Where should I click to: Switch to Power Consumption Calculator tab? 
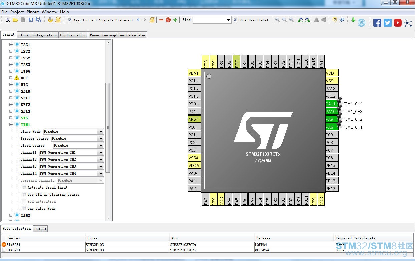coord(118,35)
